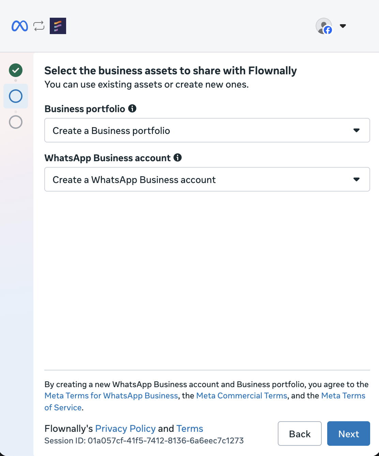This screenshot has height=456, width=379.
Task: Click the Flownally app logo
Action: [58, 26]
